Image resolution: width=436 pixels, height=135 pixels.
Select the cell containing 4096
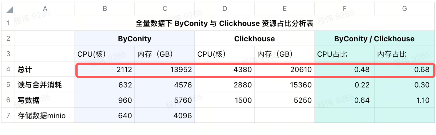click(165, 115)
